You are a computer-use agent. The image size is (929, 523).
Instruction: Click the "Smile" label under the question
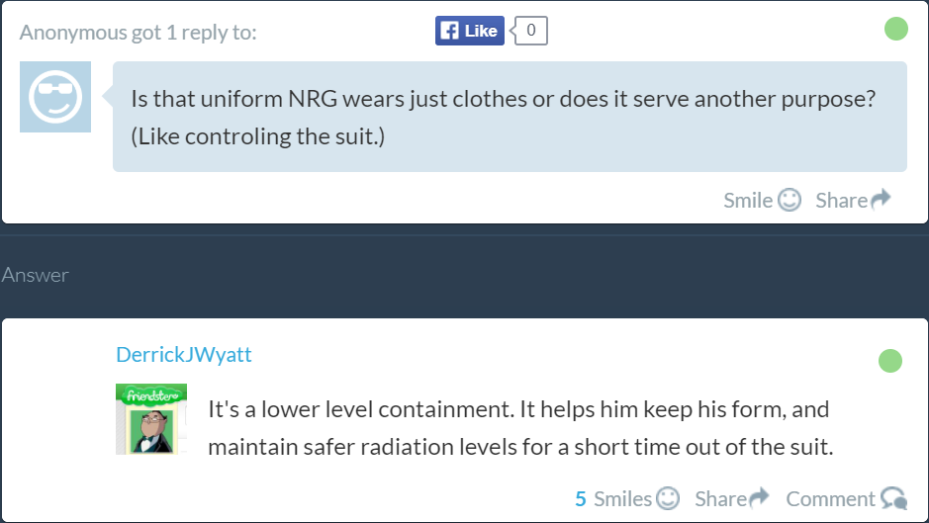point(748,201)
